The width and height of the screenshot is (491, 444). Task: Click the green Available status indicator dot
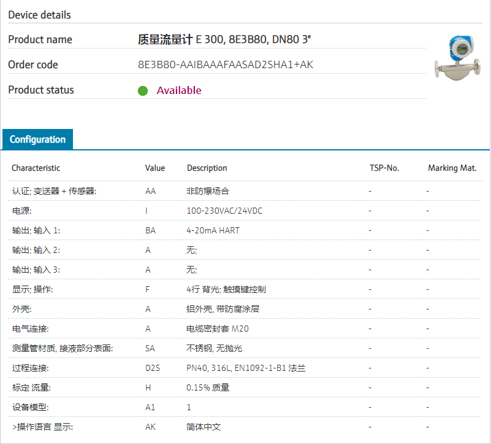pyautogui.click(x=143, y=91)
